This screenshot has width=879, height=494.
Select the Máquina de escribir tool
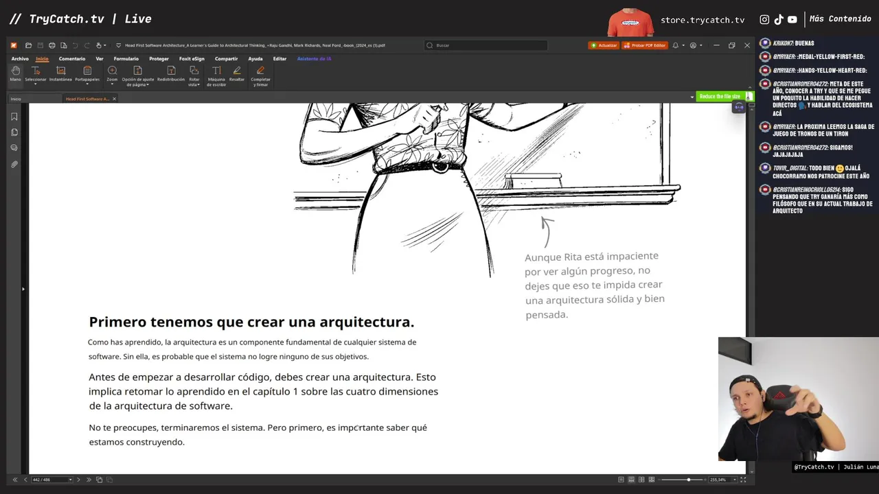(x=216, y=76)
